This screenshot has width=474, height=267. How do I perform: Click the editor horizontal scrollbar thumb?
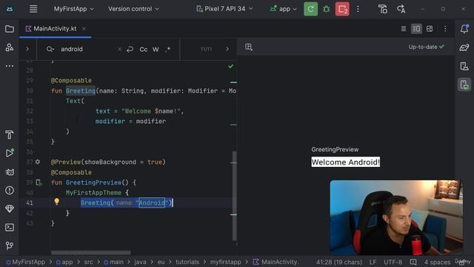[x=90, y=252]
